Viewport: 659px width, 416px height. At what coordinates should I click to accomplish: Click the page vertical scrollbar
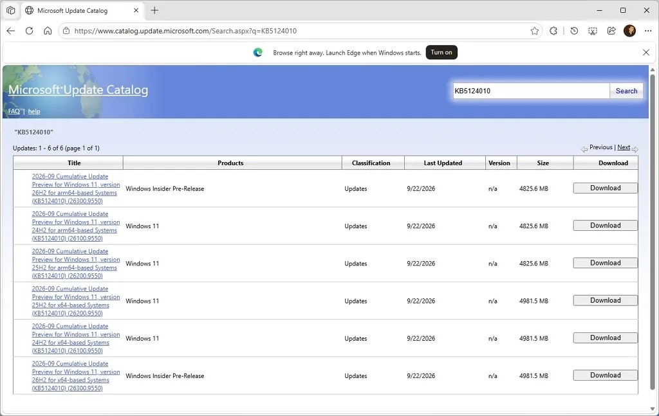653,233
